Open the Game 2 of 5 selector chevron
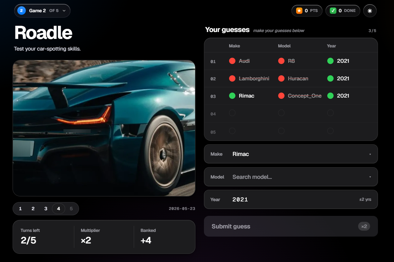The width and height of the screenshot is (394, 262). click(64, 11)
